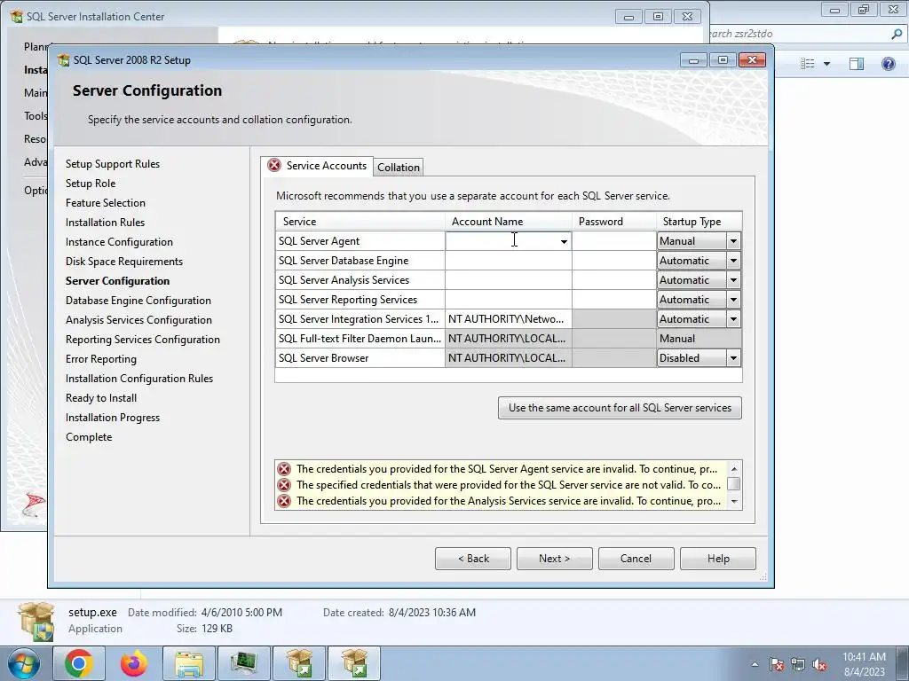This screenshot has width=909, height=681.
Task: Open the muted volume tray icon
Action: point(819,664)
